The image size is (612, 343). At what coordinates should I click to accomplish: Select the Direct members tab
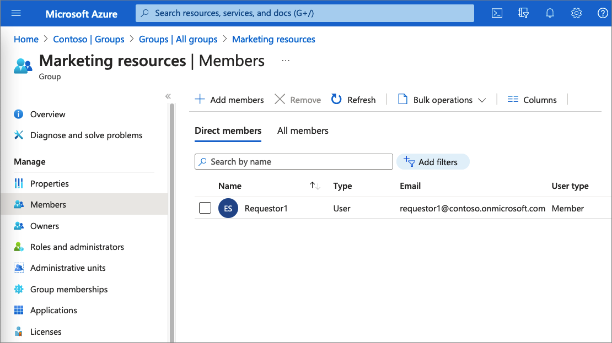[228, 130]
